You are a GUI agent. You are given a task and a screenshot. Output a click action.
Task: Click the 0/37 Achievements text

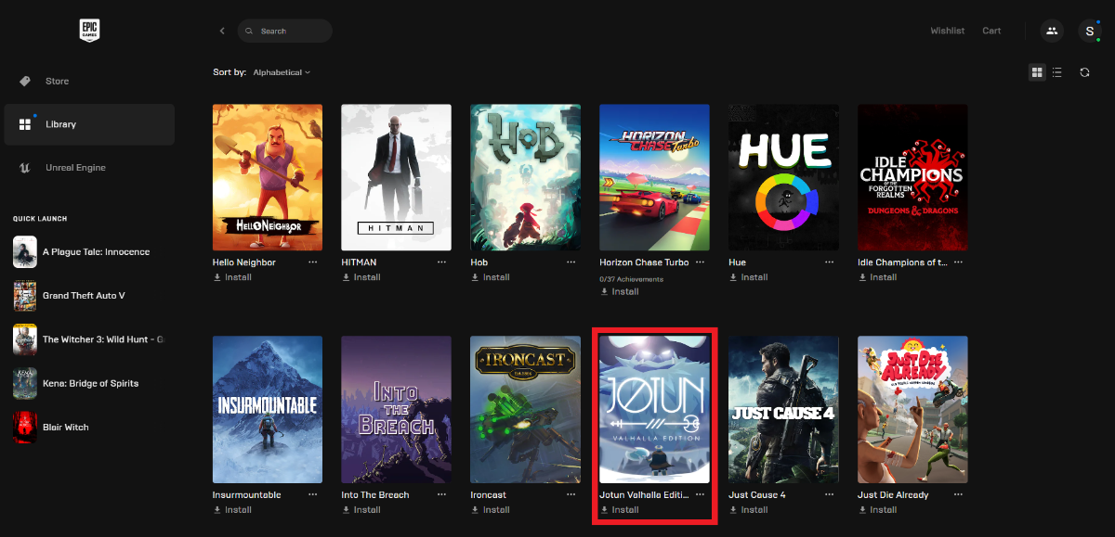point(632,279)
